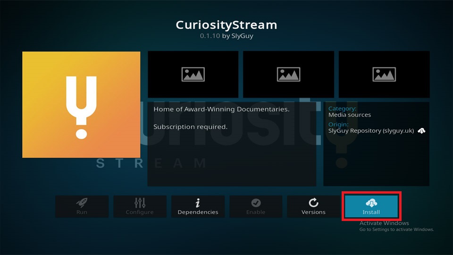Viewport: 453px width, 255px height.
Task: Select the 'SlyGuy Repository (slyguy.uk)' origin text
Action: pos(371,131)
